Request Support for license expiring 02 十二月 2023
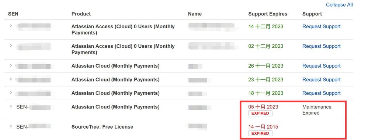This screenshot has height=140, width=368. pyautogui.click(x=321, y=46)
